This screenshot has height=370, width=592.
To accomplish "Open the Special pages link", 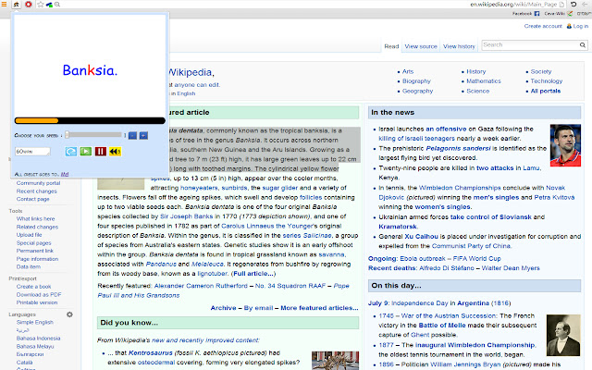I will click(x=33, y=243).
